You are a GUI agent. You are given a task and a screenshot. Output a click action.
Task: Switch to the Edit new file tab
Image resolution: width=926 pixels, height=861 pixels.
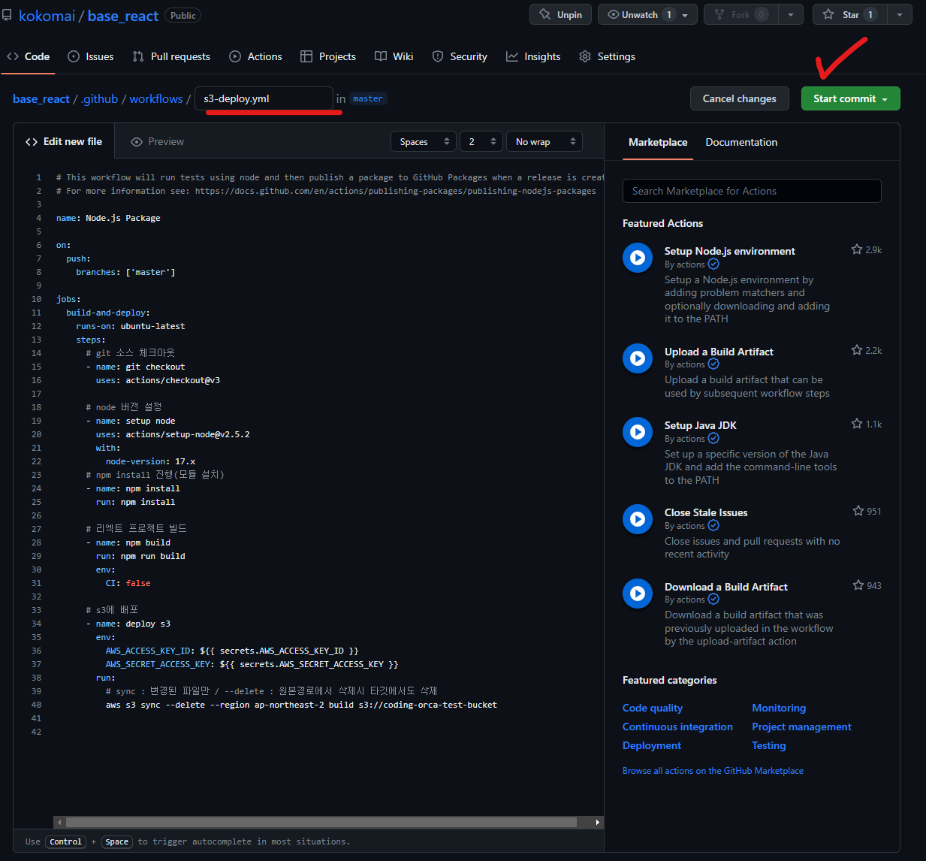coord(64,141)
